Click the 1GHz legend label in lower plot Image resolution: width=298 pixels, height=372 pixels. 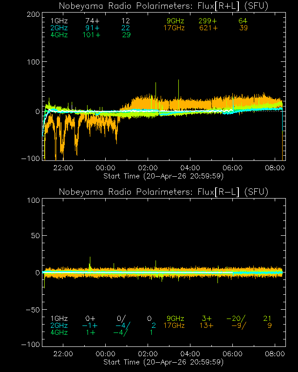pyautogui.click(x=59, y=319)
